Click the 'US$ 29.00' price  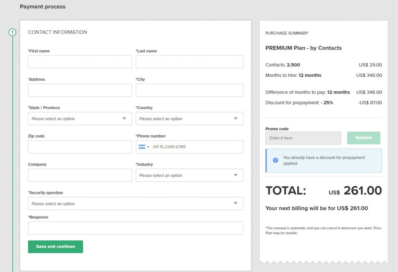coord(370,65)
